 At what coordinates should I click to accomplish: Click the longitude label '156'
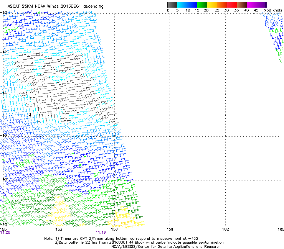[x=114, y=229]
